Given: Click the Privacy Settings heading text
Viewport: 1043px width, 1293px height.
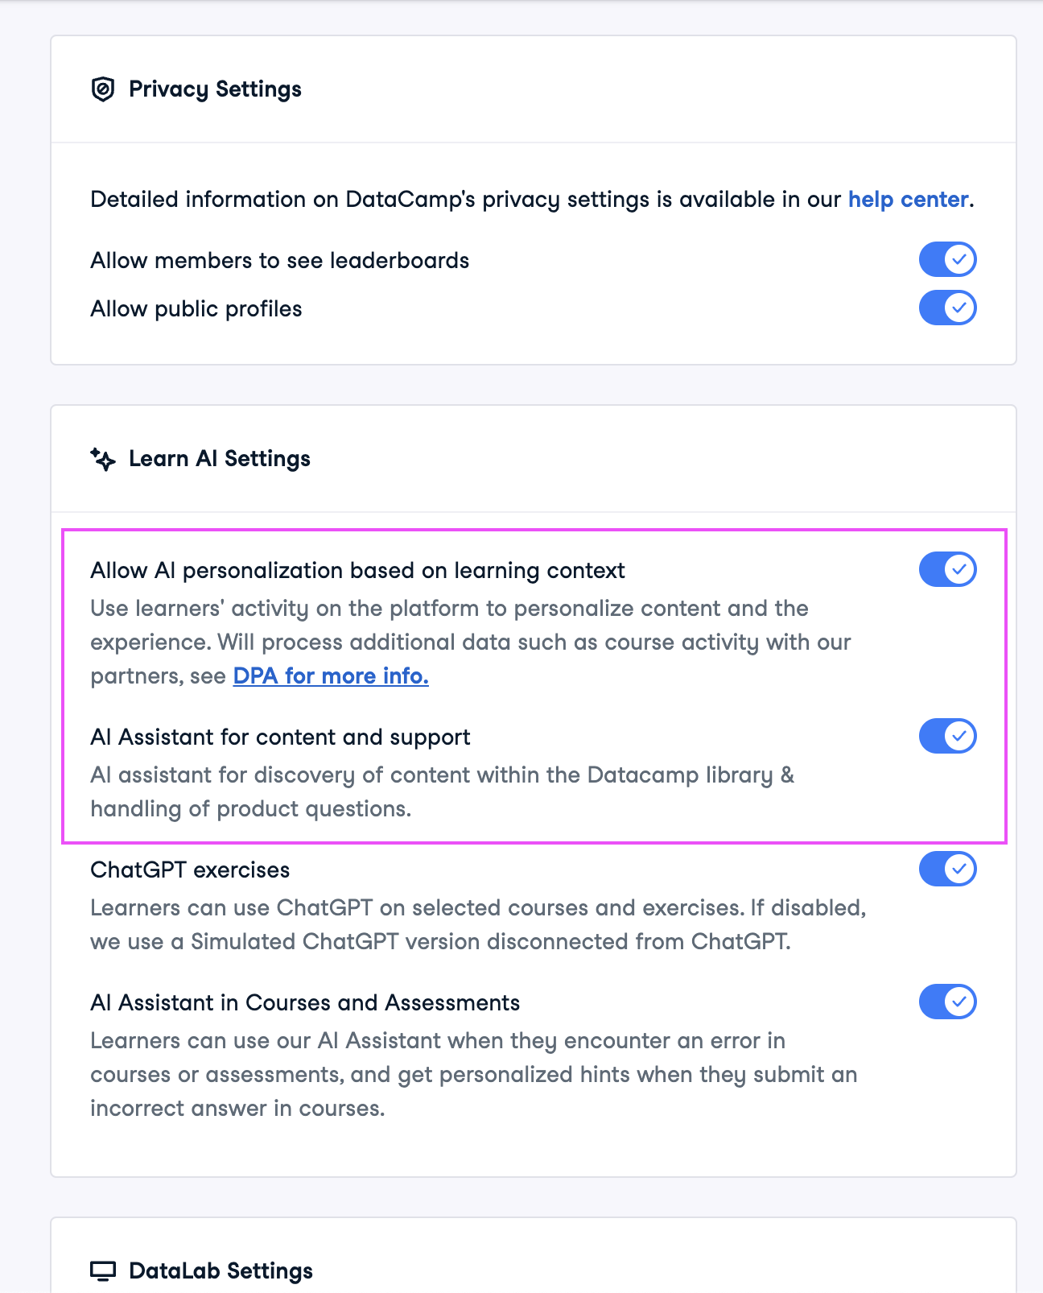Looking at the screenshot, I should click(x=215, y=89).
